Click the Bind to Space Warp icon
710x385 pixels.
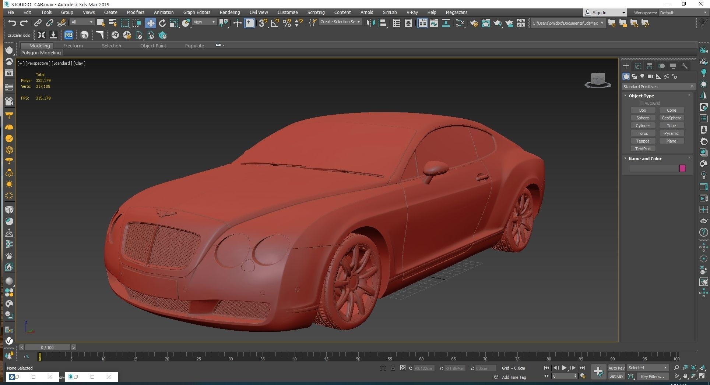61,23
